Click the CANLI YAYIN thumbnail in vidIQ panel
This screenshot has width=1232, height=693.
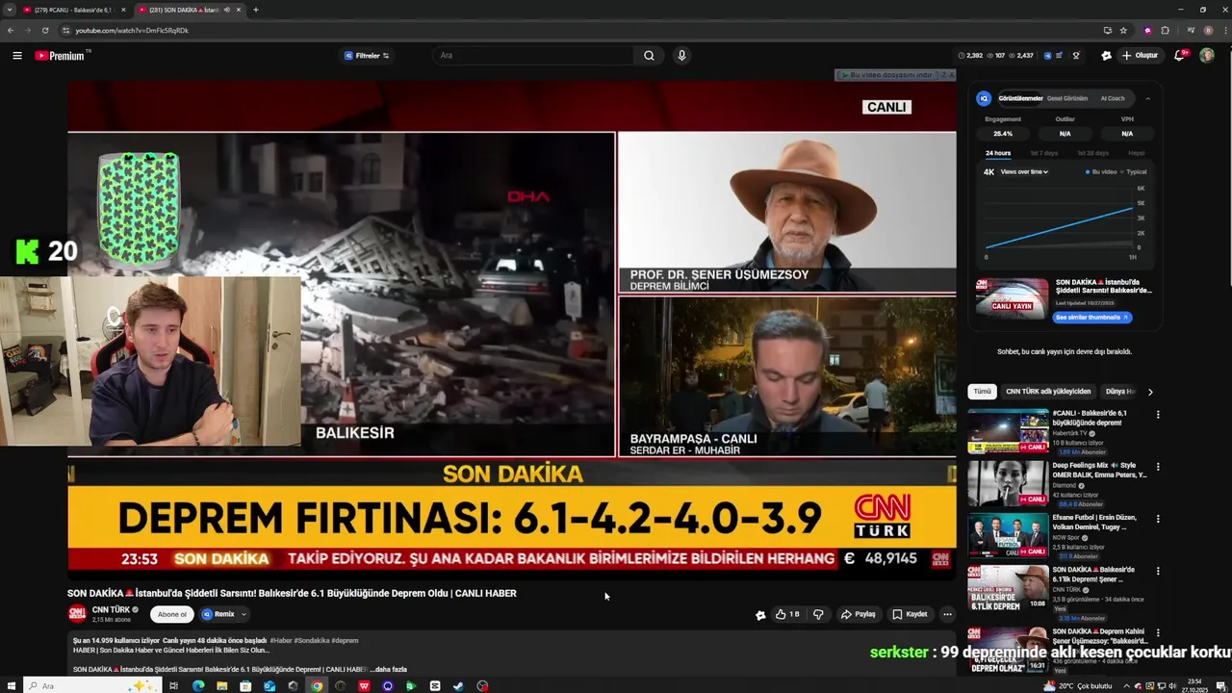point(1012,299)
